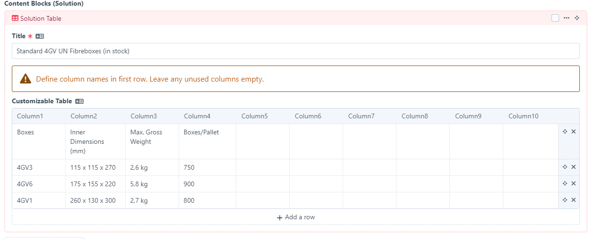Remove the 4GV1 table row
Image resolution: width=594 pixels, height=240 pixels.
pos(574,200)
